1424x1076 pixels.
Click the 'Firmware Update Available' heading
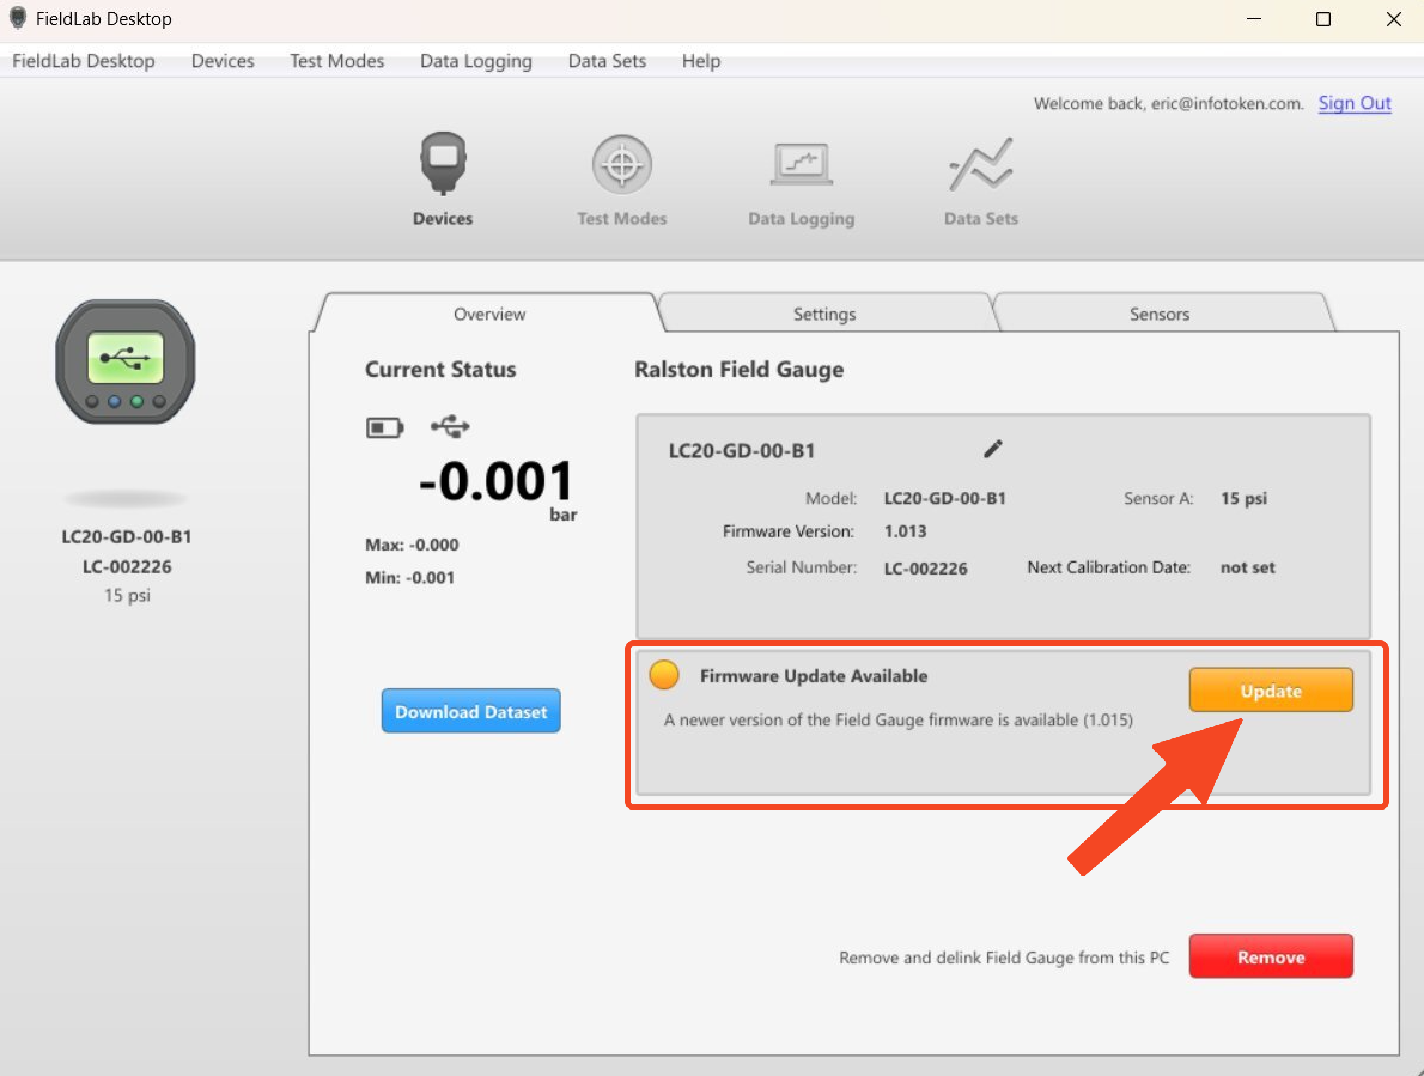click(x=814, y=676)
